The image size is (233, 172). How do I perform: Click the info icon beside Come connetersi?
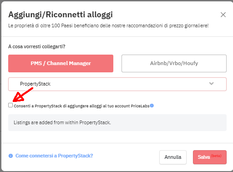10,156
